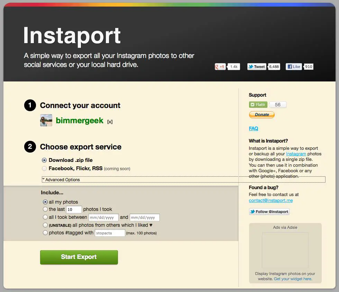
Task: Click the 'Support' sidebar heading
Action: 257,95
